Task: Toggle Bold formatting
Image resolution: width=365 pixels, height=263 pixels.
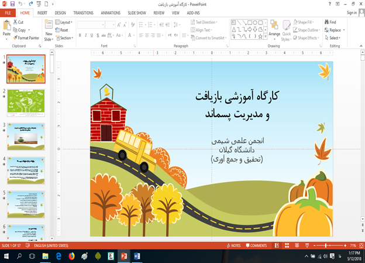Action: [x=80, y=35]
